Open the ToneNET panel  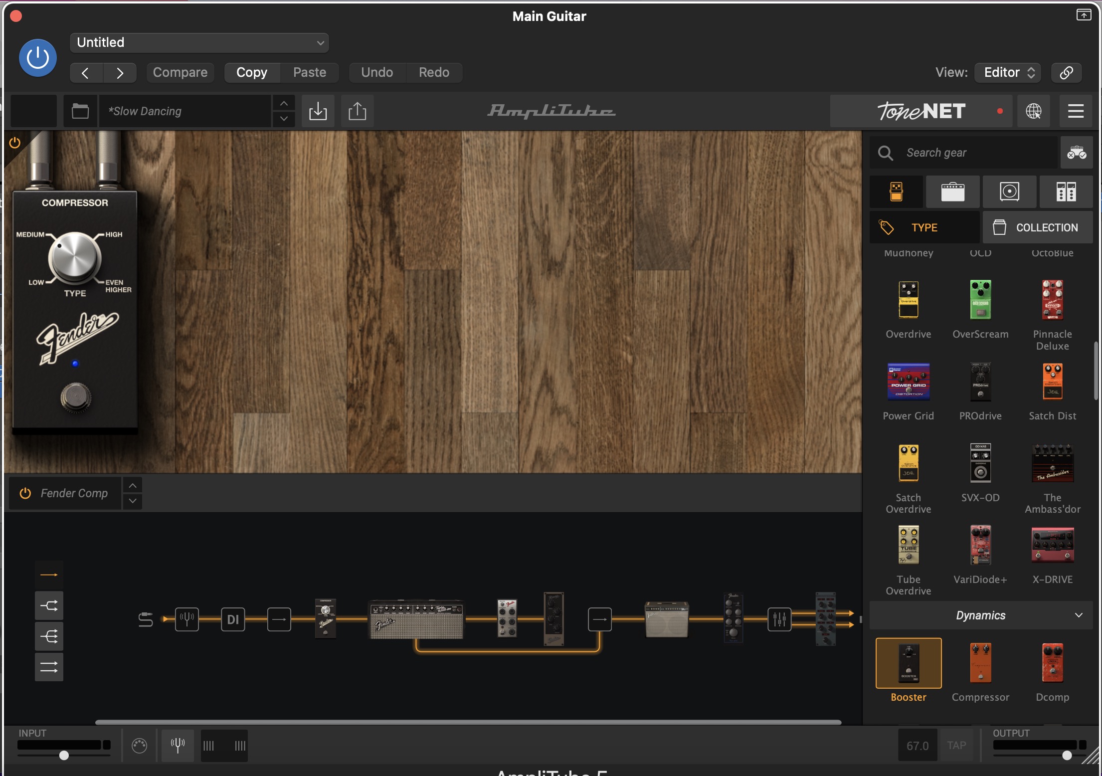pos(920,111)
